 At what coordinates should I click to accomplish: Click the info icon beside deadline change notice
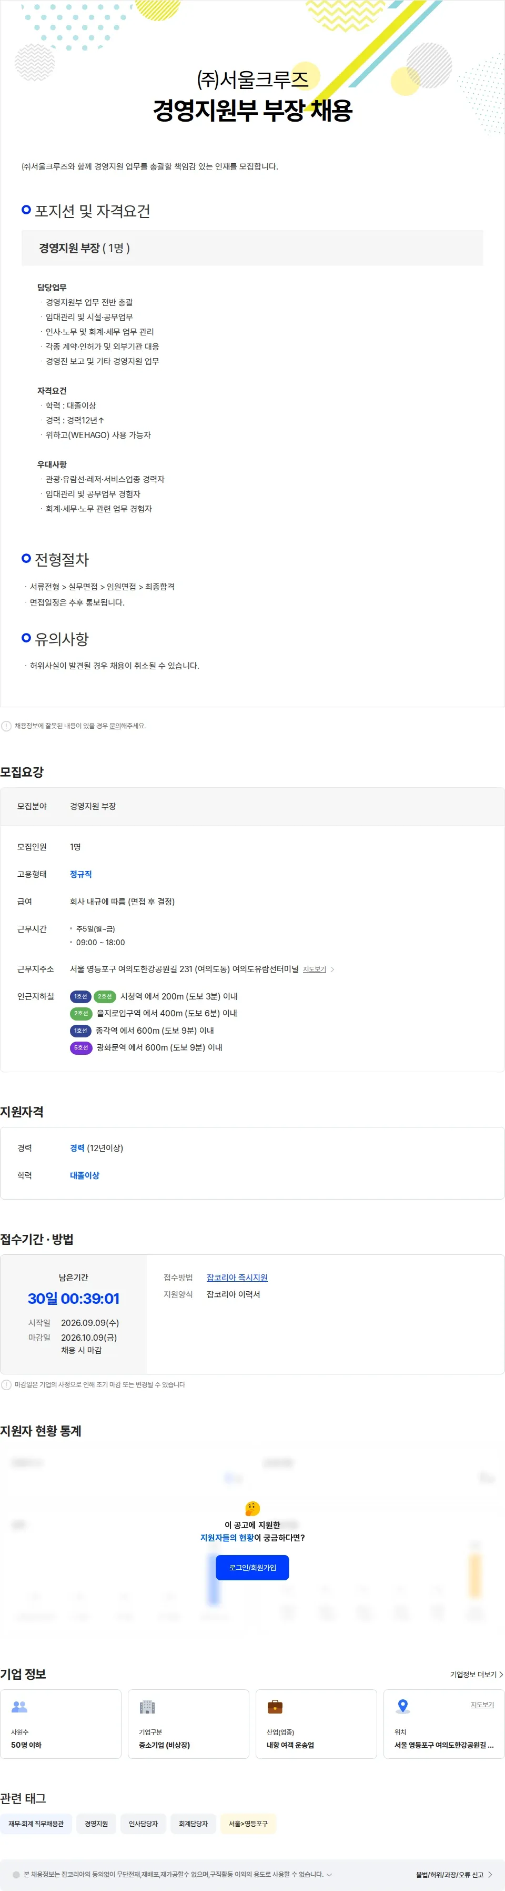coord(7,1384)
